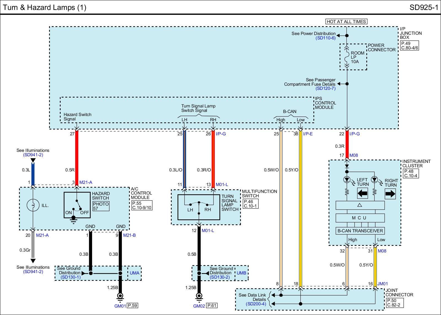The height and width of the screenshot is (315, 441).
Task: Select the ROOM LP 10A fuse symbol
Action: pos(347,57)
